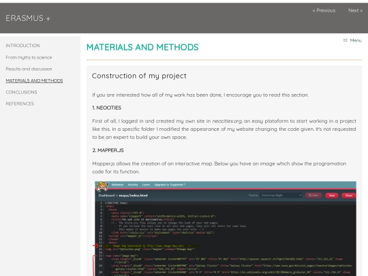This screenshot has height=276, width=368.
Task: Click the Dashboard breadcrumb in screenshot
Action: [x=106, y=196]
